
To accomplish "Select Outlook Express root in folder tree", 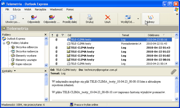I will 16,39.
